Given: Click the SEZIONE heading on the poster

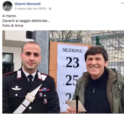Looking at the screenshot, I should pos(72,50).
